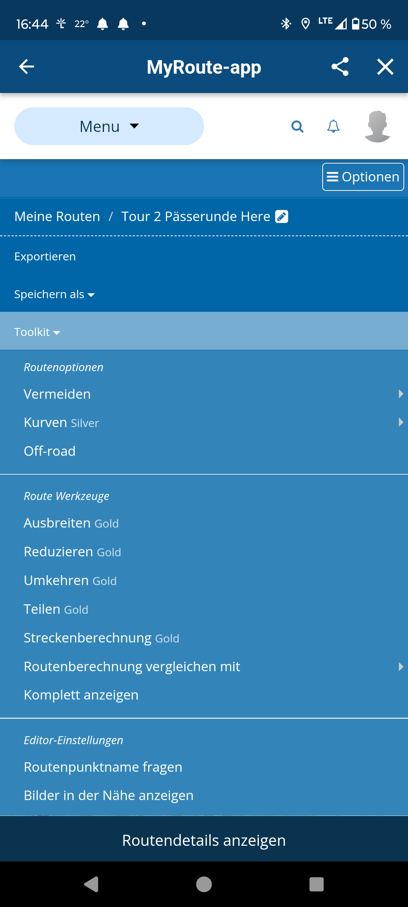The height and width of the screenshot is (907, 408).
Task: Tap the back arrow in the header
Action: [x=26, y=67]
